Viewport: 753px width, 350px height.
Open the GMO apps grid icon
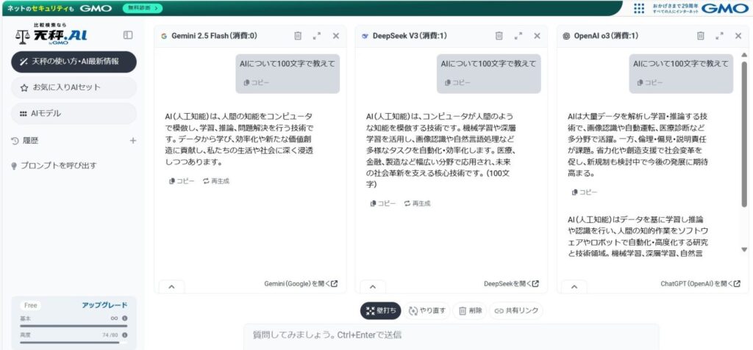(x=639, y=8)
